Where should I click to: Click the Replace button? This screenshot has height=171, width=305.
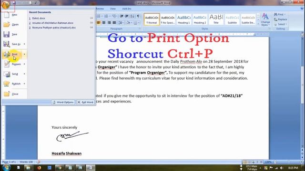pos(280,19)
